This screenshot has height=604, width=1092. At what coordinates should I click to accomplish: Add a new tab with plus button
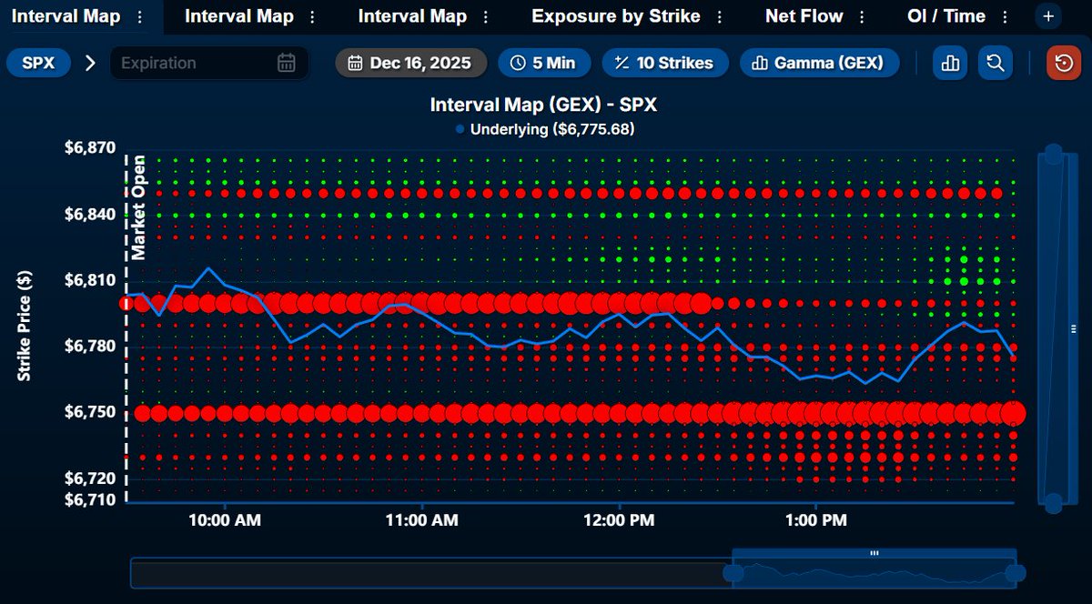(x=1047, y=16)
